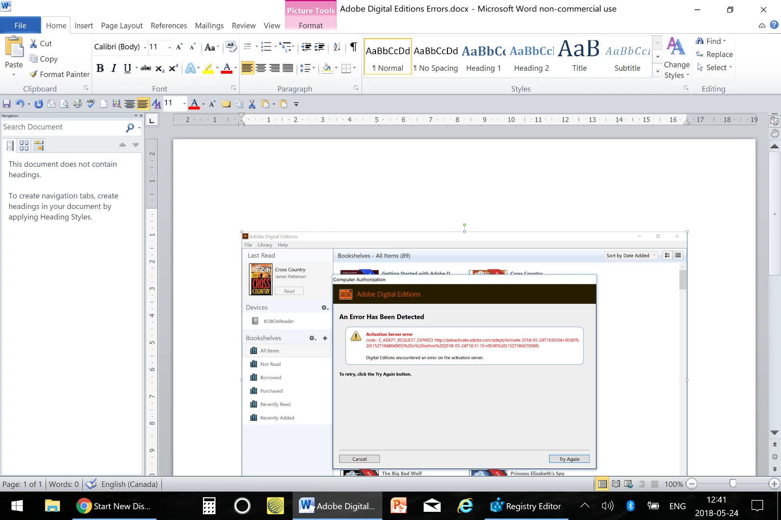Switch to the Mailings tab

pos(209,26)
